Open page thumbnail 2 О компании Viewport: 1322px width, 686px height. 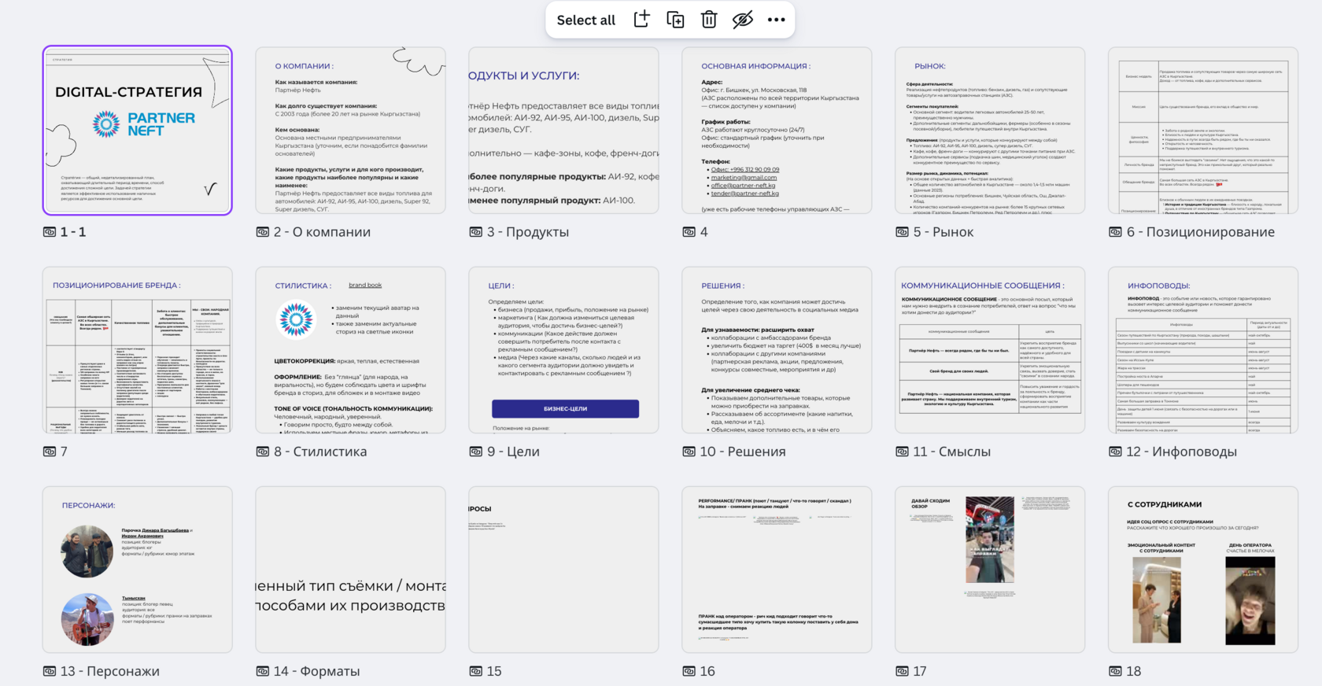pos(350,130)
